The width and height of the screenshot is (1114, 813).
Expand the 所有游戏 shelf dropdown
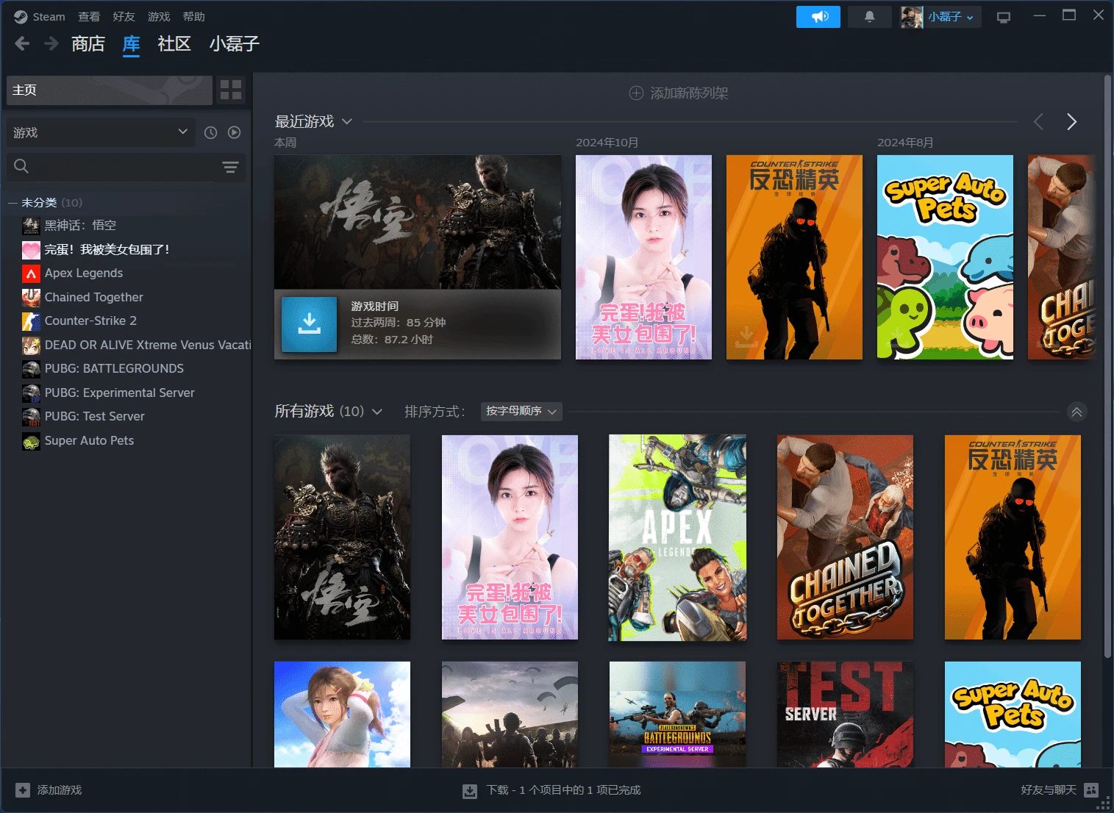click(x=377, y=412)
